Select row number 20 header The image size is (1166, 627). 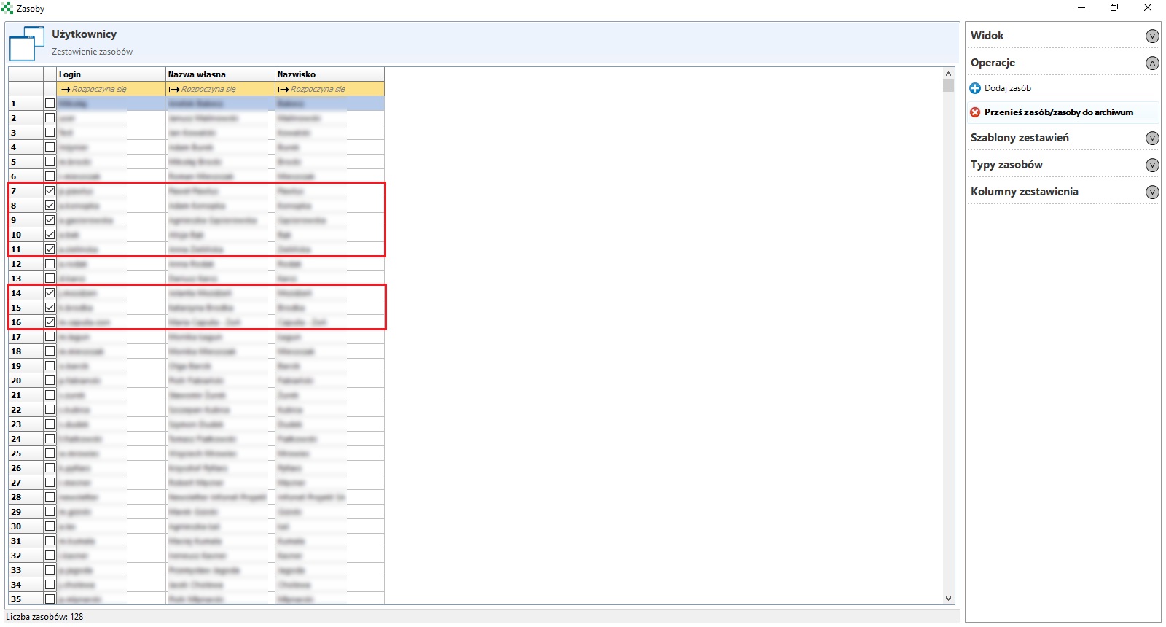pyautogui.click(x=25, y=381)
